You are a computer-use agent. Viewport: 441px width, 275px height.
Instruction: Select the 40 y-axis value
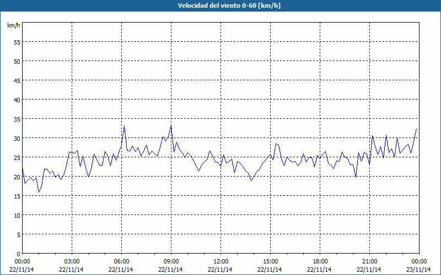(x=17, y=100)
